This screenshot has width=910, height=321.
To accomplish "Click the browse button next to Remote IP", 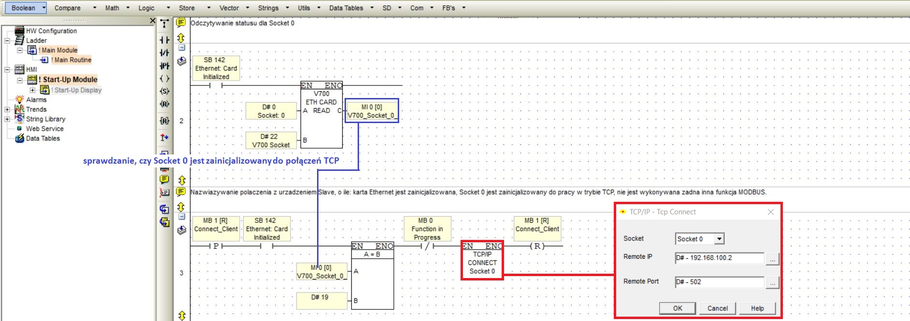I will pyautogui.click(x=772, y=258).
